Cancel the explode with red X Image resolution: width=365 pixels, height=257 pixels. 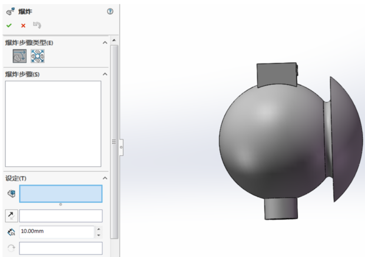23,26
